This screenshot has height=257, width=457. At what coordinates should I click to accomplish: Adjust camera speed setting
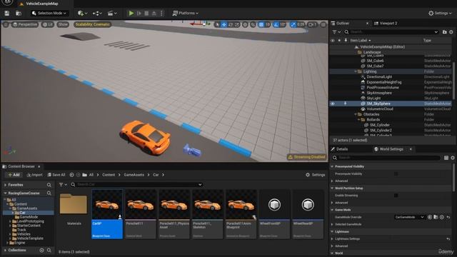(x=312, y=25)
